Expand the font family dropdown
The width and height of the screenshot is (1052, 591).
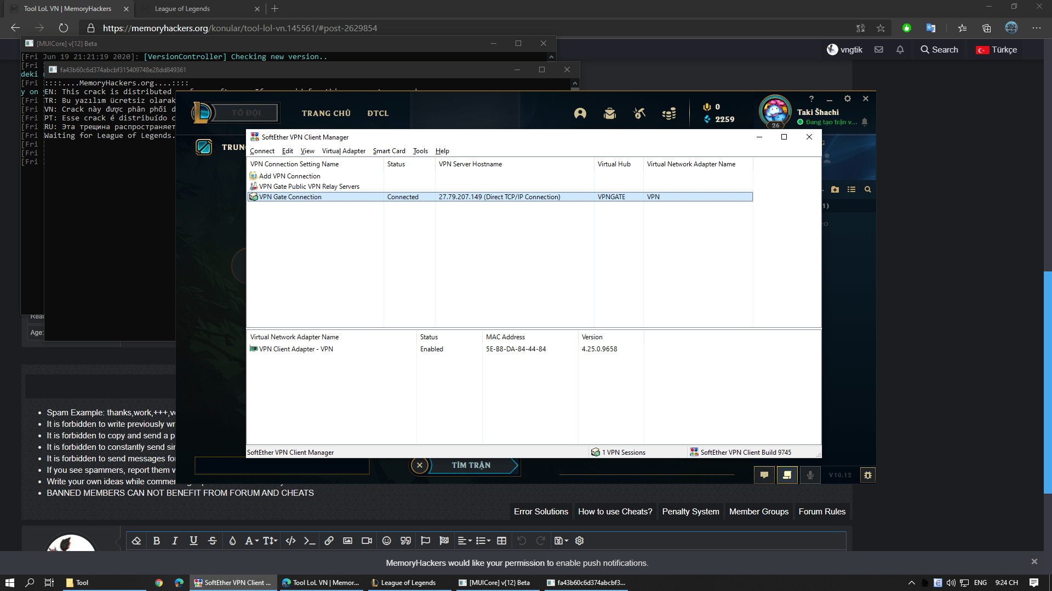(x=251, y=541)
